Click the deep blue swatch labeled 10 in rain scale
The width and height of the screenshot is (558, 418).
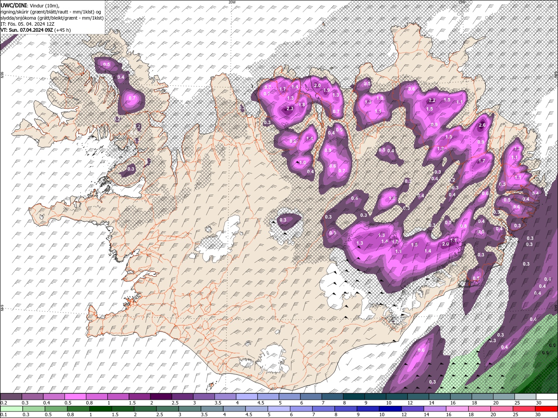390,408
